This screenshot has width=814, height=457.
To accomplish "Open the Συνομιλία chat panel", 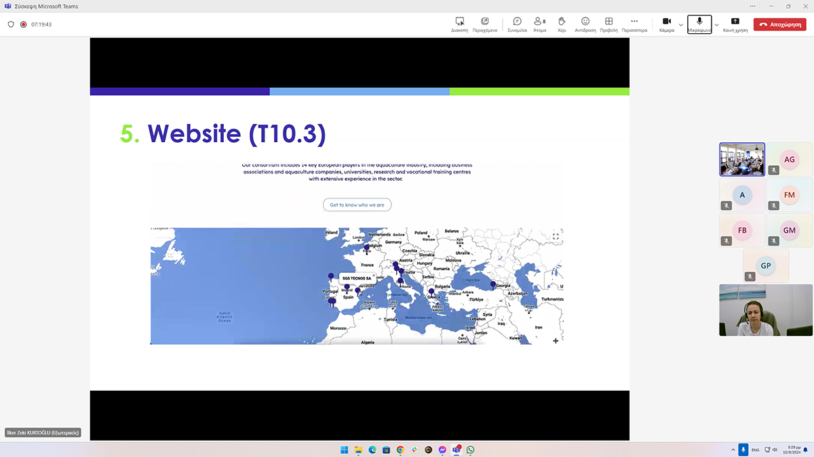I will pos(517,24).
